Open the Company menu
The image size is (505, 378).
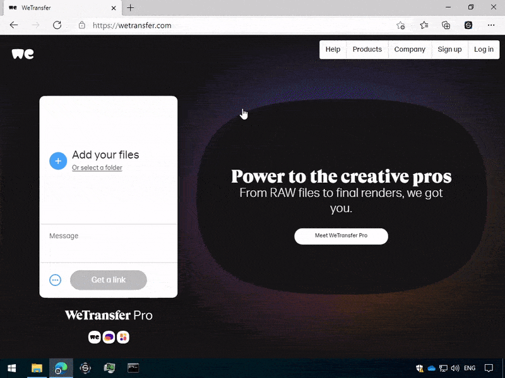click(410, 50)
